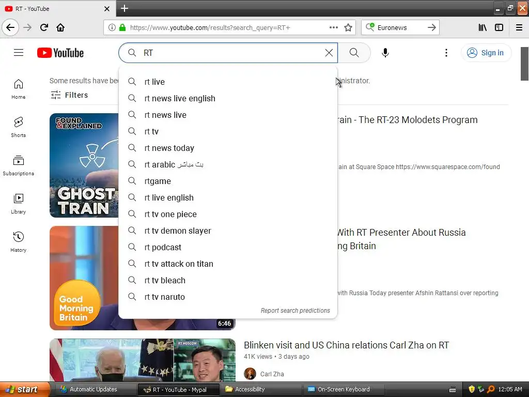Click the green secure padlock icon

point(122,28)
